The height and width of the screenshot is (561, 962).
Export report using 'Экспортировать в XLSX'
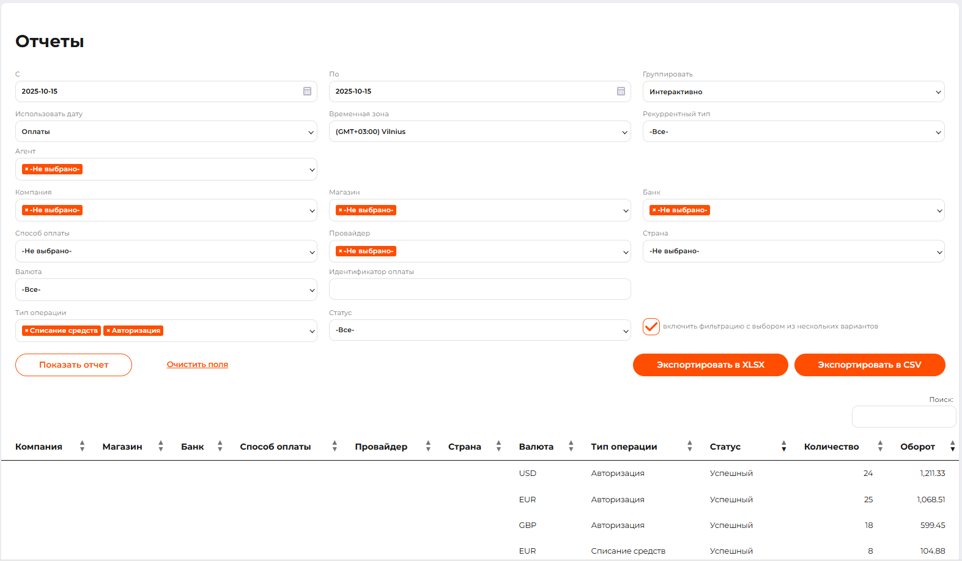710,365
